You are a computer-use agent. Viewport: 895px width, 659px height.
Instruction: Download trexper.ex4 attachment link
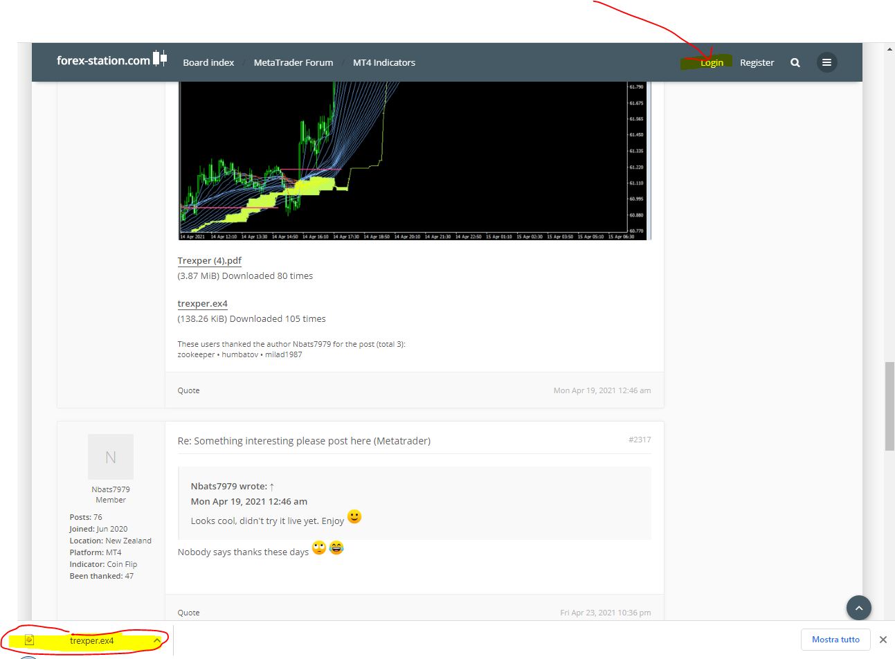click(x=202, y=304)
